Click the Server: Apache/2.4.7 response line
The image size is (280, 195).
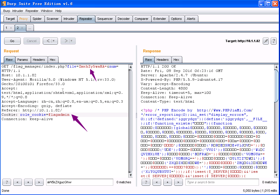[x=174, y=75]
